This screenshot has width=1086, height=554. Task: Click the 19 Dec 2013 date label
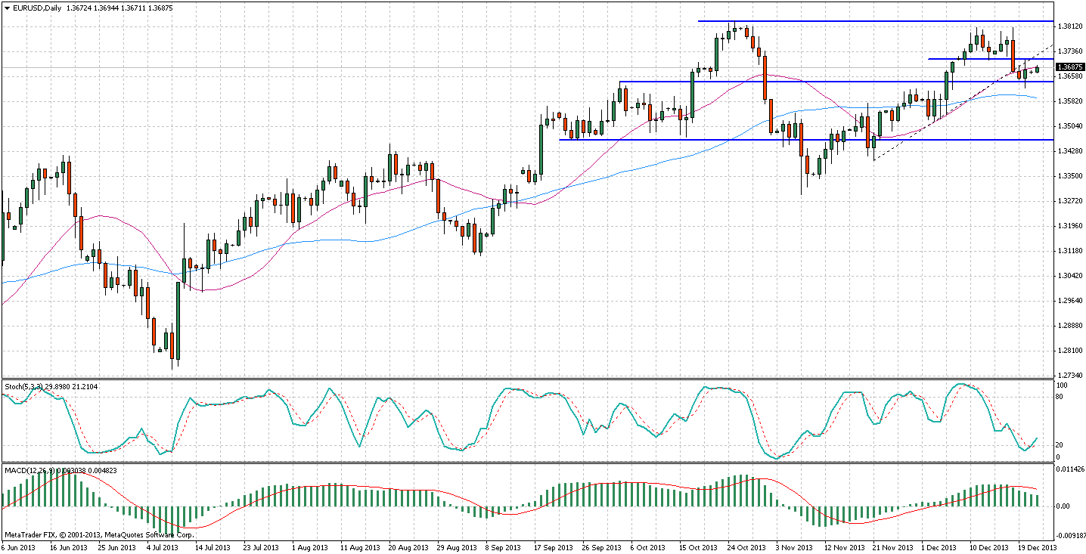tap(1037, 546)
